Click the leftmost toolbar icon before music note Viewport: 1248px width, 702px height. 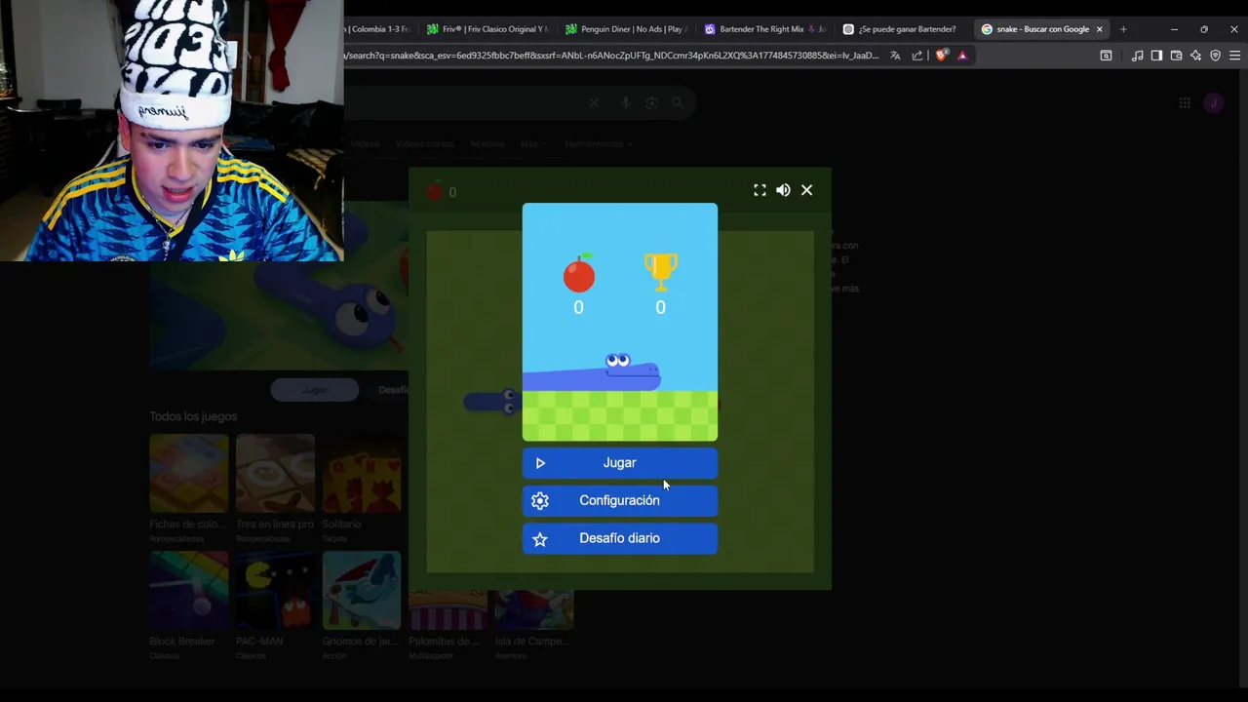[x=1106, y=56]
